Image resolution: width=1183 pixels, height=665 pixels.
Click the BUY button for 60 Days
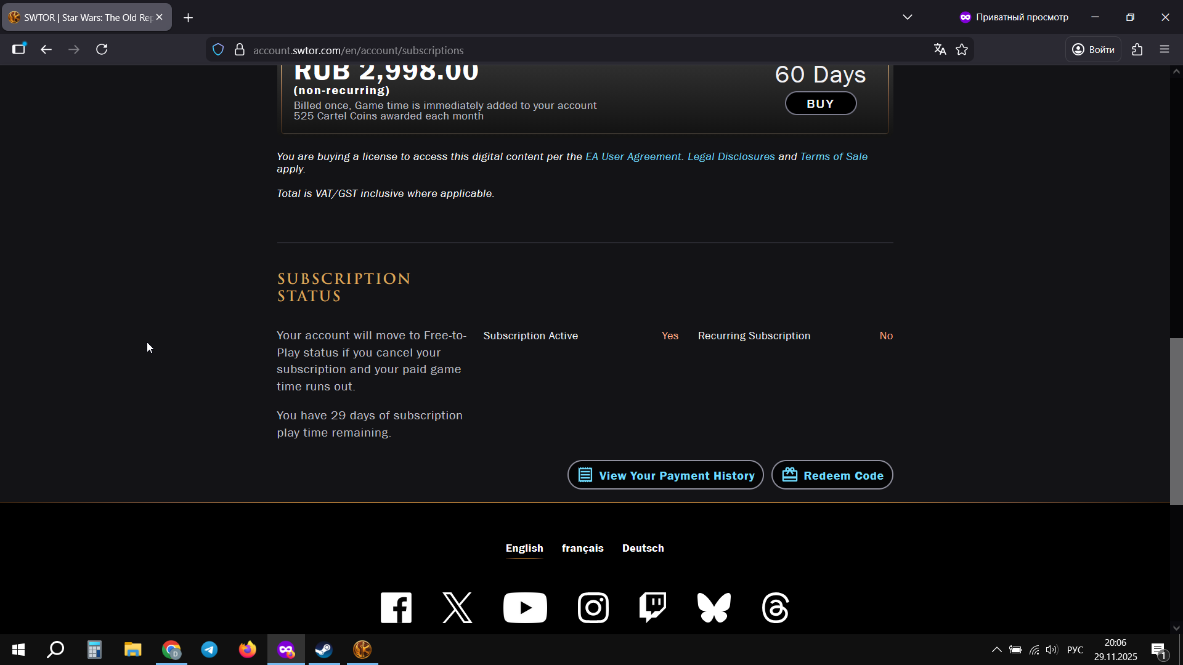point(820,103)
